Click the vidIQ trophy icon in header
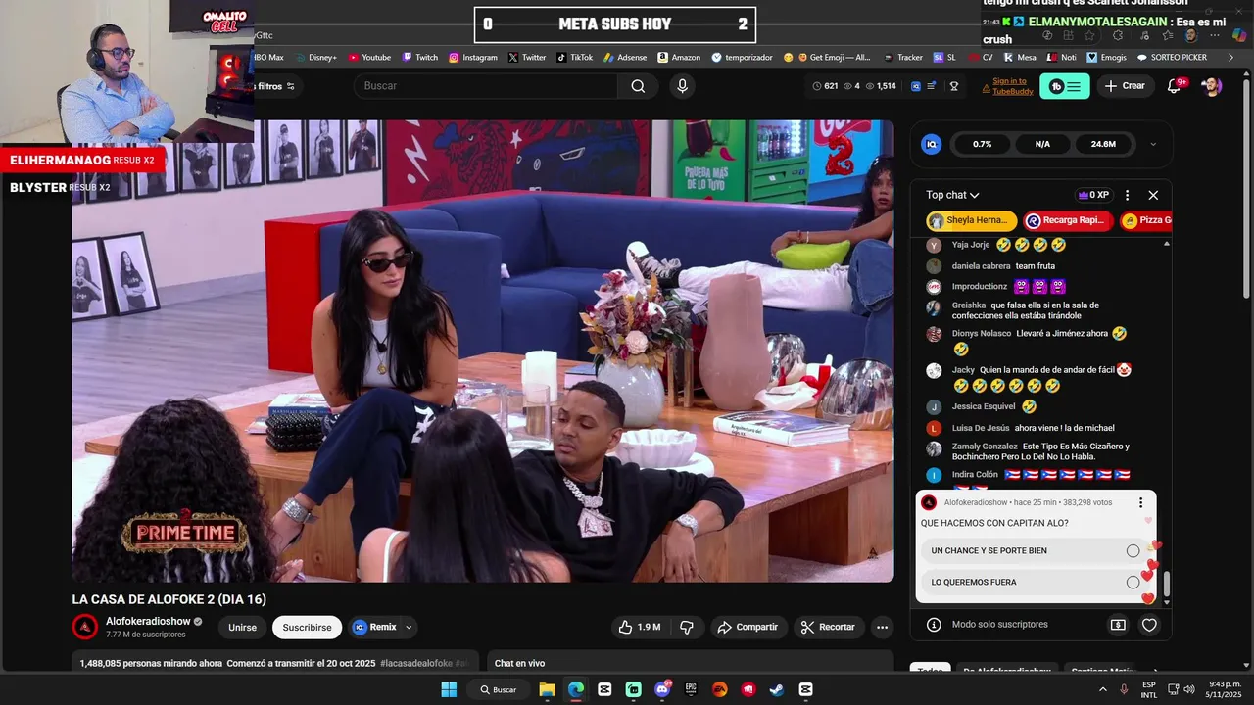Screen dimensions: 1254x705 pyautogui.click(x=954, y=86)
